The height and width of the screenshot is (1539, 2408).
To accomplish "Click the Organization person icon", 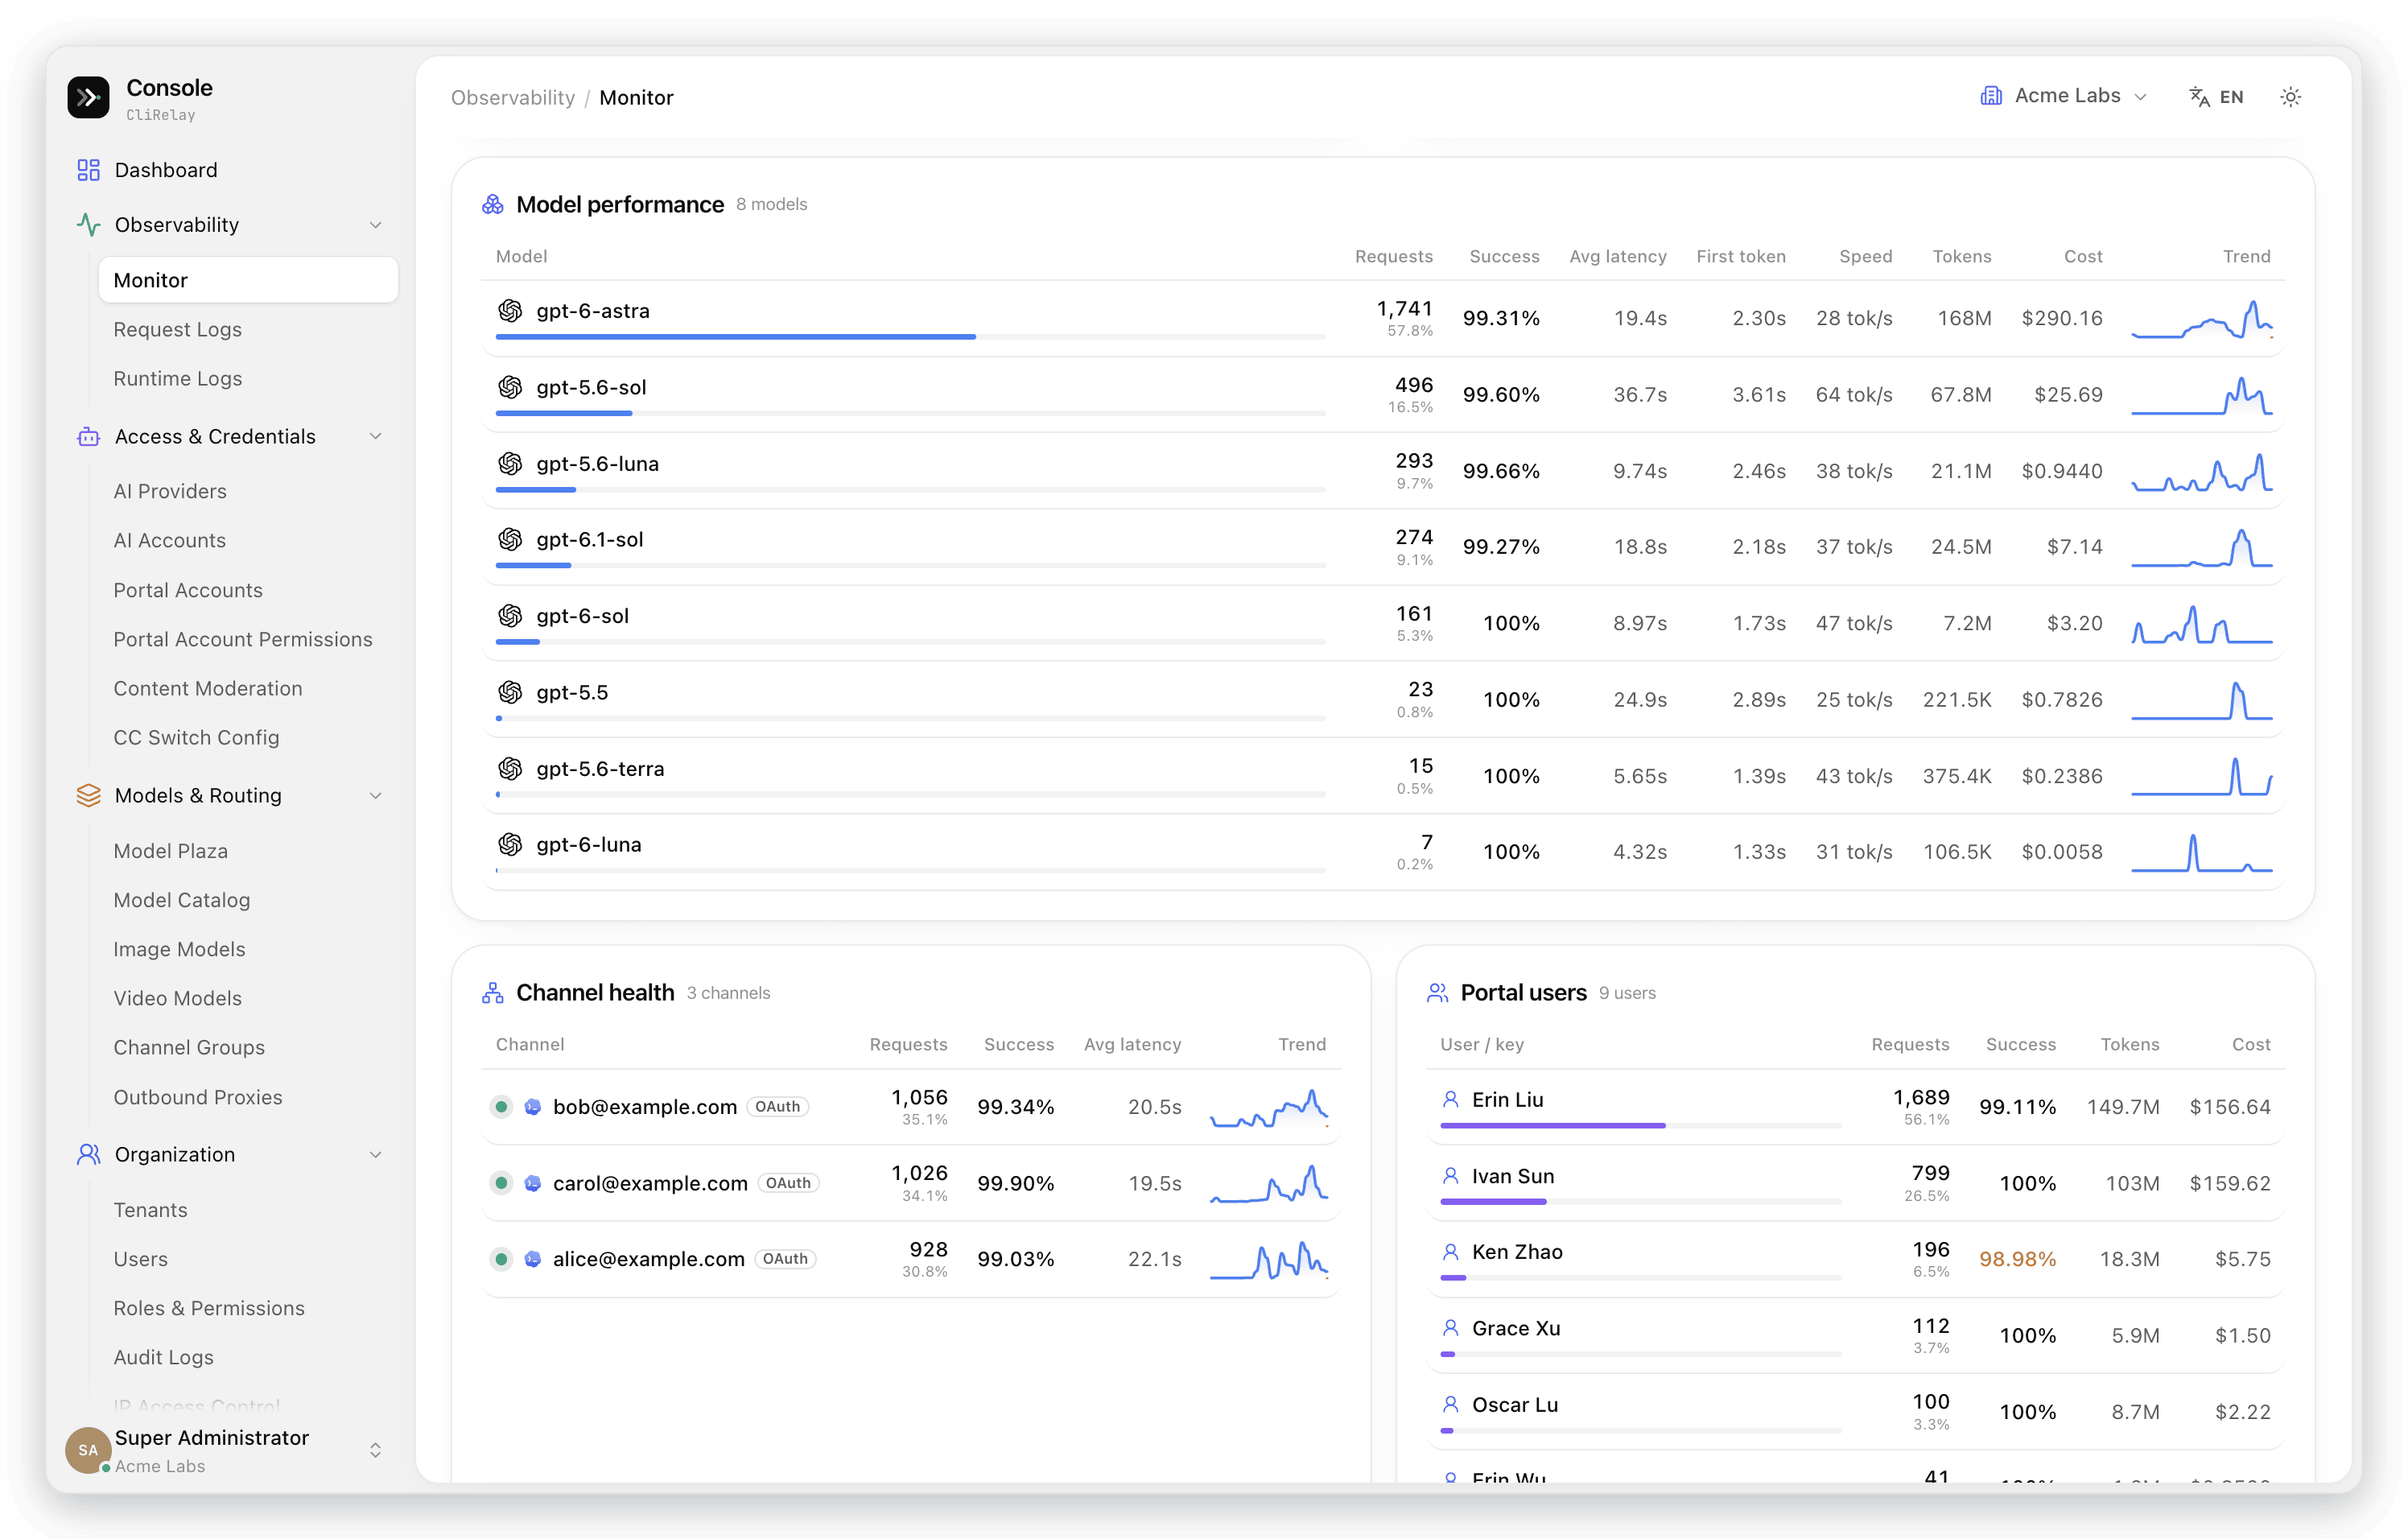I will [x=88, y=1154].
